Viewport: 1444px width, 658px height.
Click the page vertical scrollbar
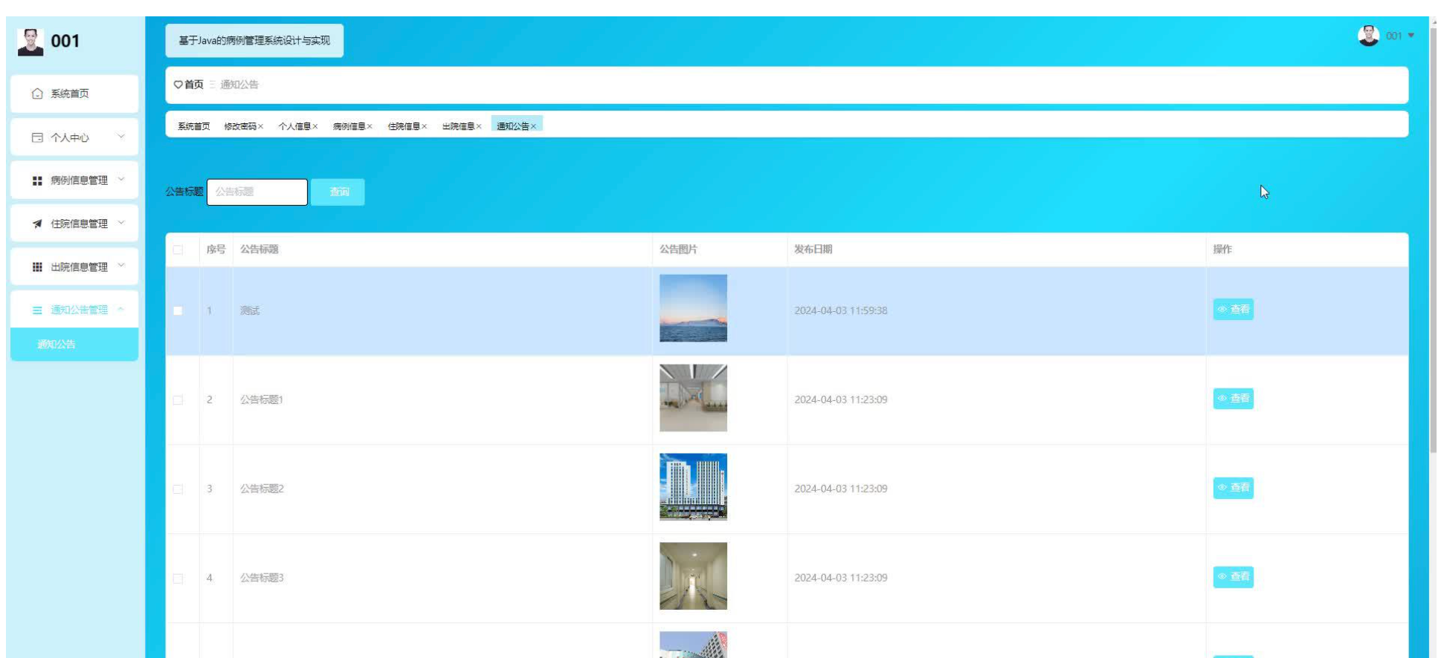point(1434,240)
